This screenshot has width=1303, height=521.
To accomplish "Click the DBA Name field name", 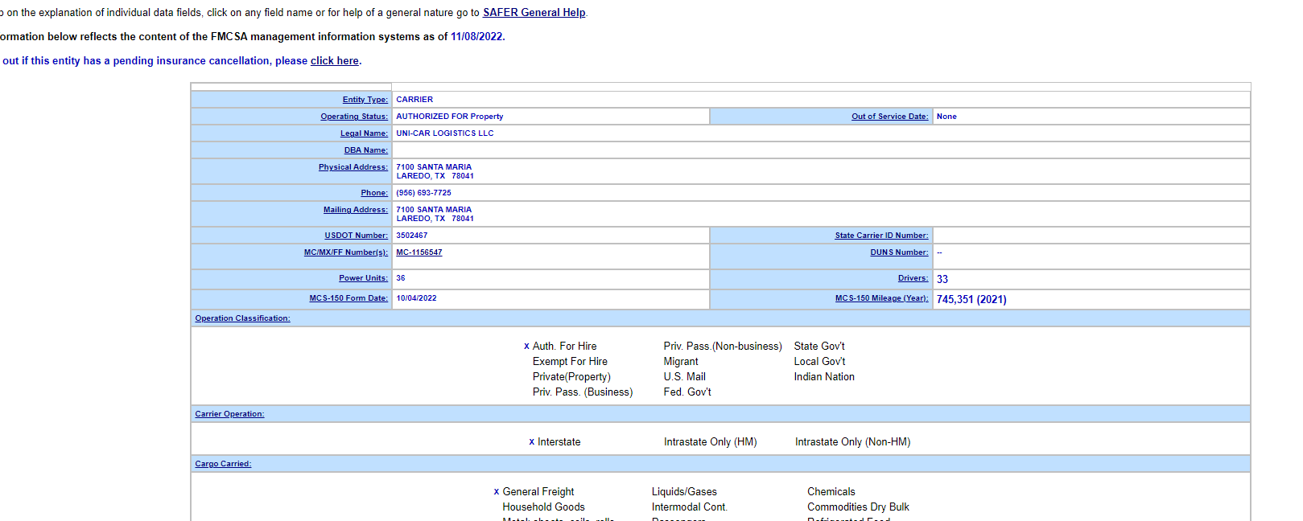I will 366,150.
